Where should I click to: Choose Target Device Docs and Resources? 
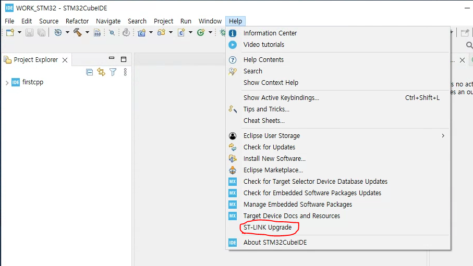point(338,216)
